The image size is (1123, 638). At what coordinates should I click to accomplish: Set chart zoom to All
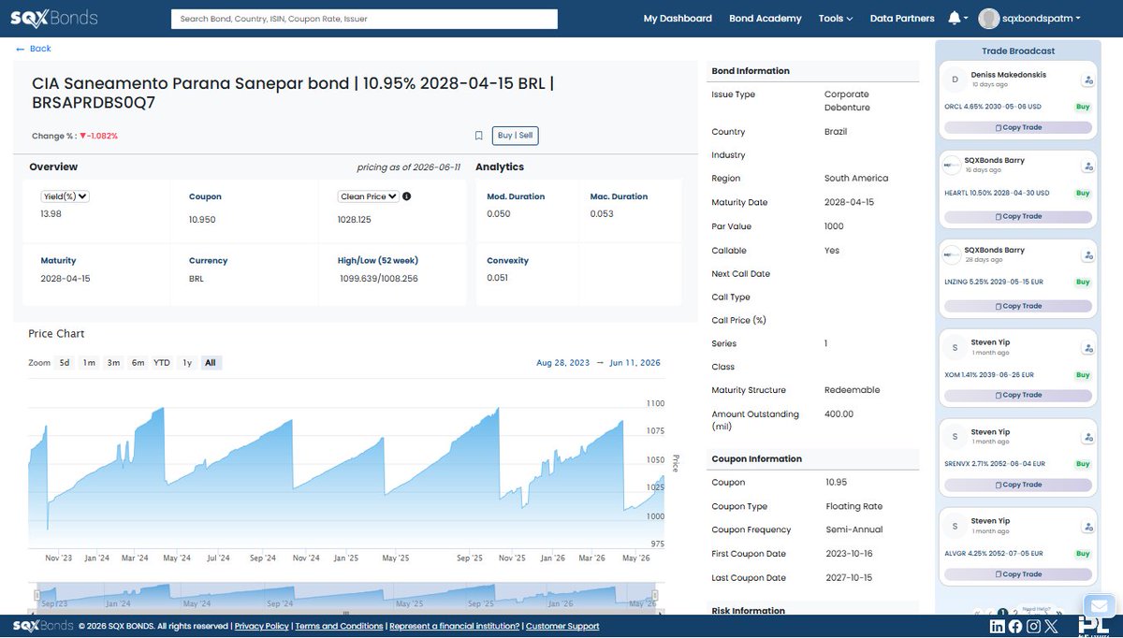pos(211,363)
